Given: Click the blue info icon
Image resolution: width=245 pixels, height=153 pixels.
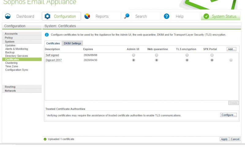Looking at the screenshot, I should tap(47, 35).
